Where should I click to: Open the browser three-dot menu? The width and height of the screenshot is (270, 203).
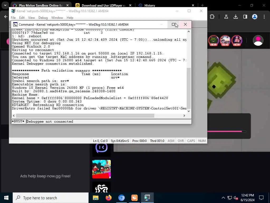click(x=264, y=17)
